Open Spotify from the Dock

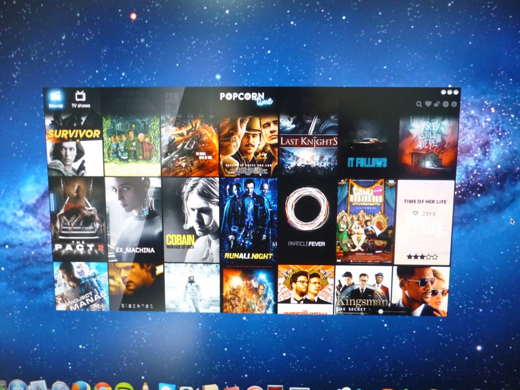point(124,387)
